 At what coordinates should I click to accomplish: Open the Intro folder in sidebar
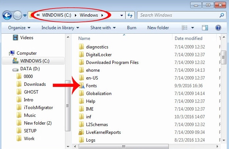[25, 100]
